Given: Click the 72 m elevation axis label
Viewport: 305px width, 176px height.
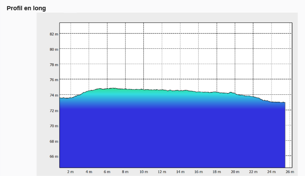Looking at the screenshot, I should 54,111.
